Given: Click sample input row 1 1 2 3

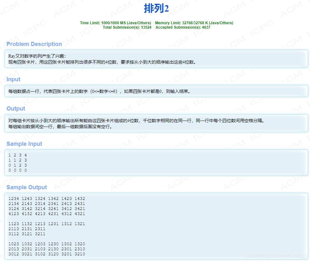Looking at the screenshot, I should click(x=18, y=160).
